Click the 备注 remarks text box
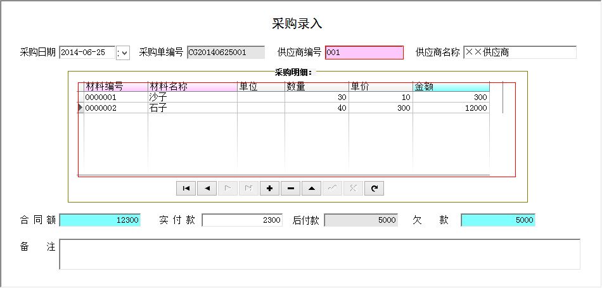Screen dimensions: 602x288 point(319,254)
